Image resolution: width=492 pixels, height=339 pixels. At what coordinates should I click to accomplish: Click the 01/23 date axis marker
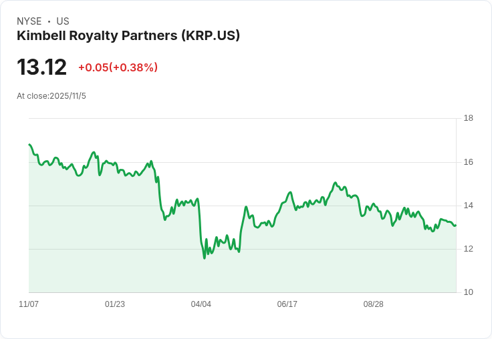(x=115, y=304)
